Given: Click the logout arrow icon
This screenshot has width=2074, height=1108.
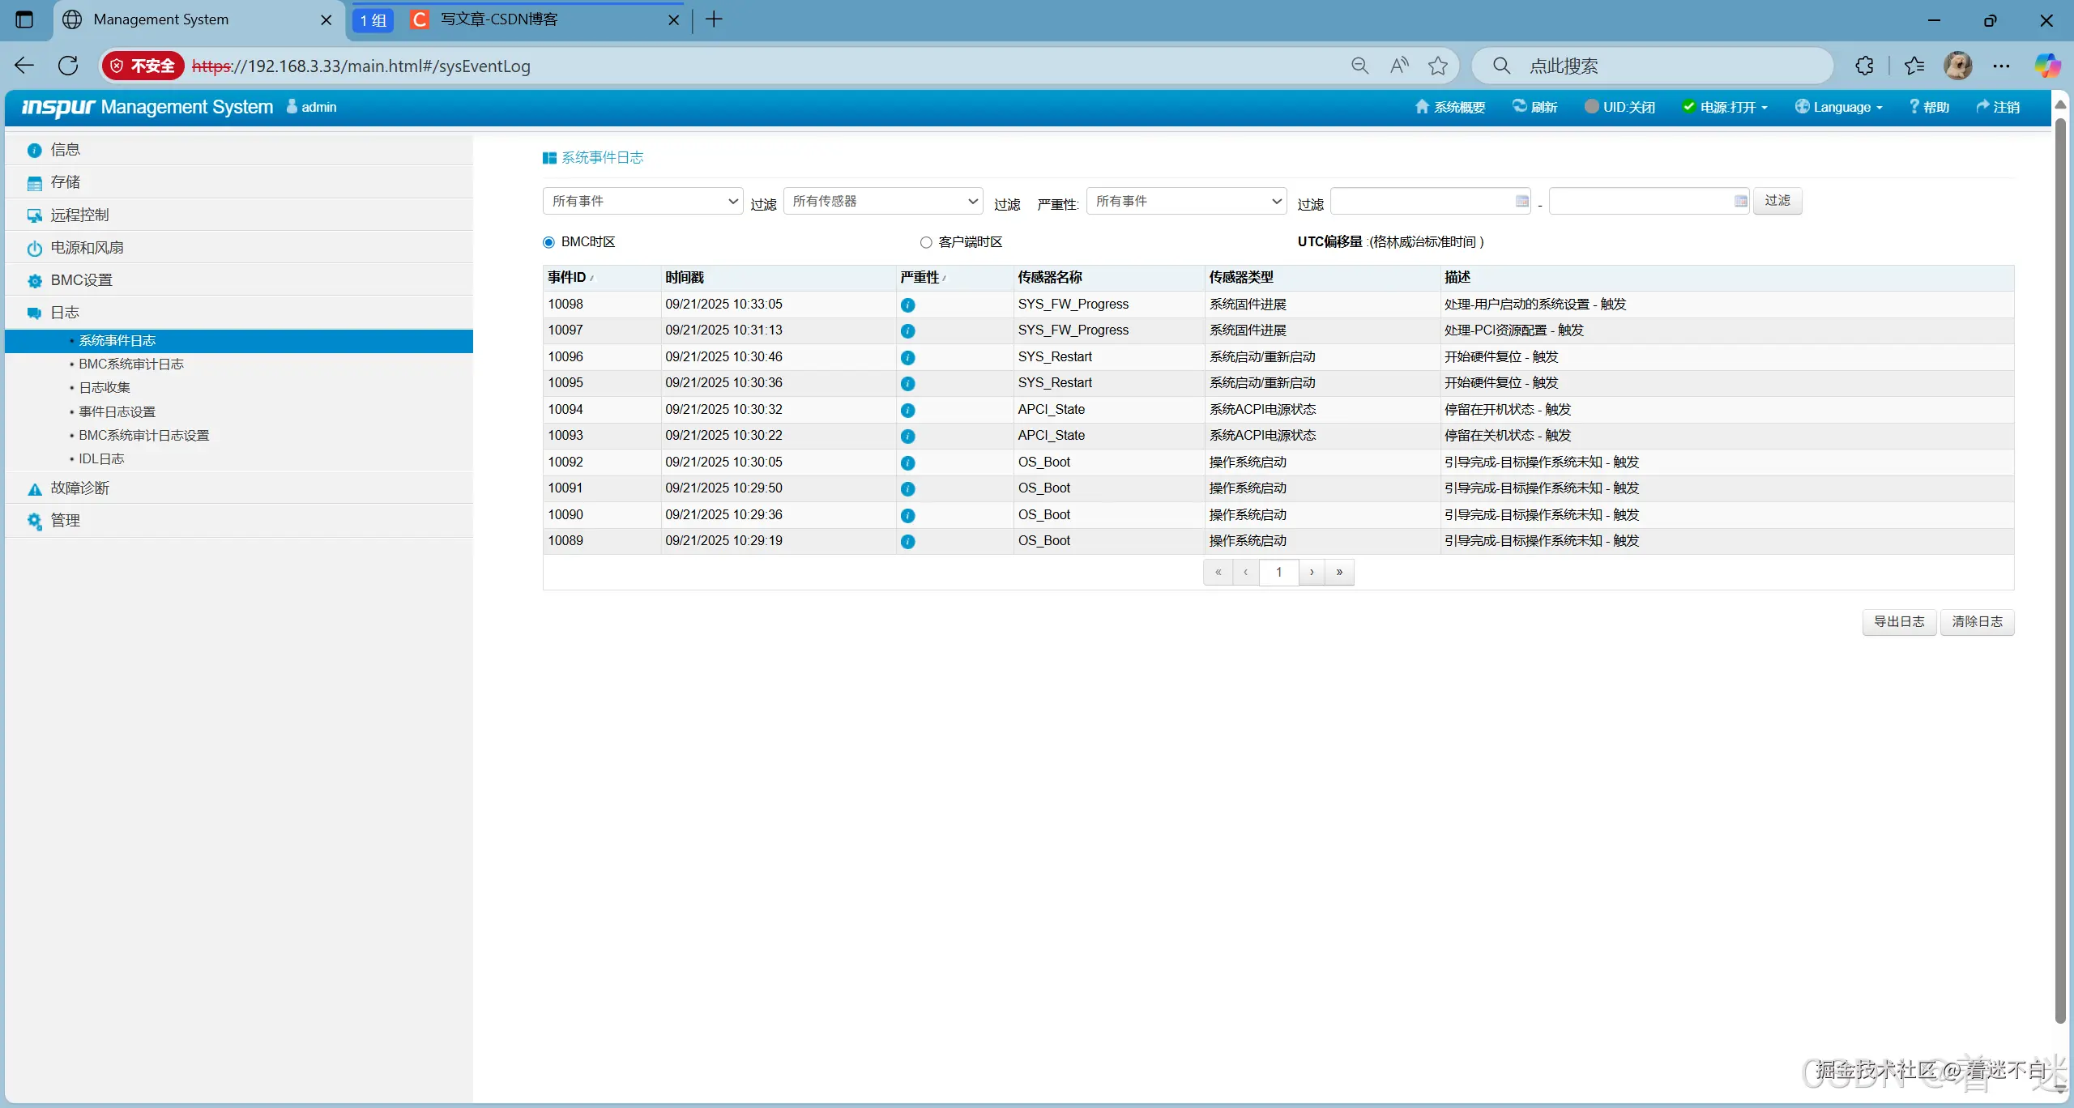Looking at the screenshot, I should [x=1982, y=107].
